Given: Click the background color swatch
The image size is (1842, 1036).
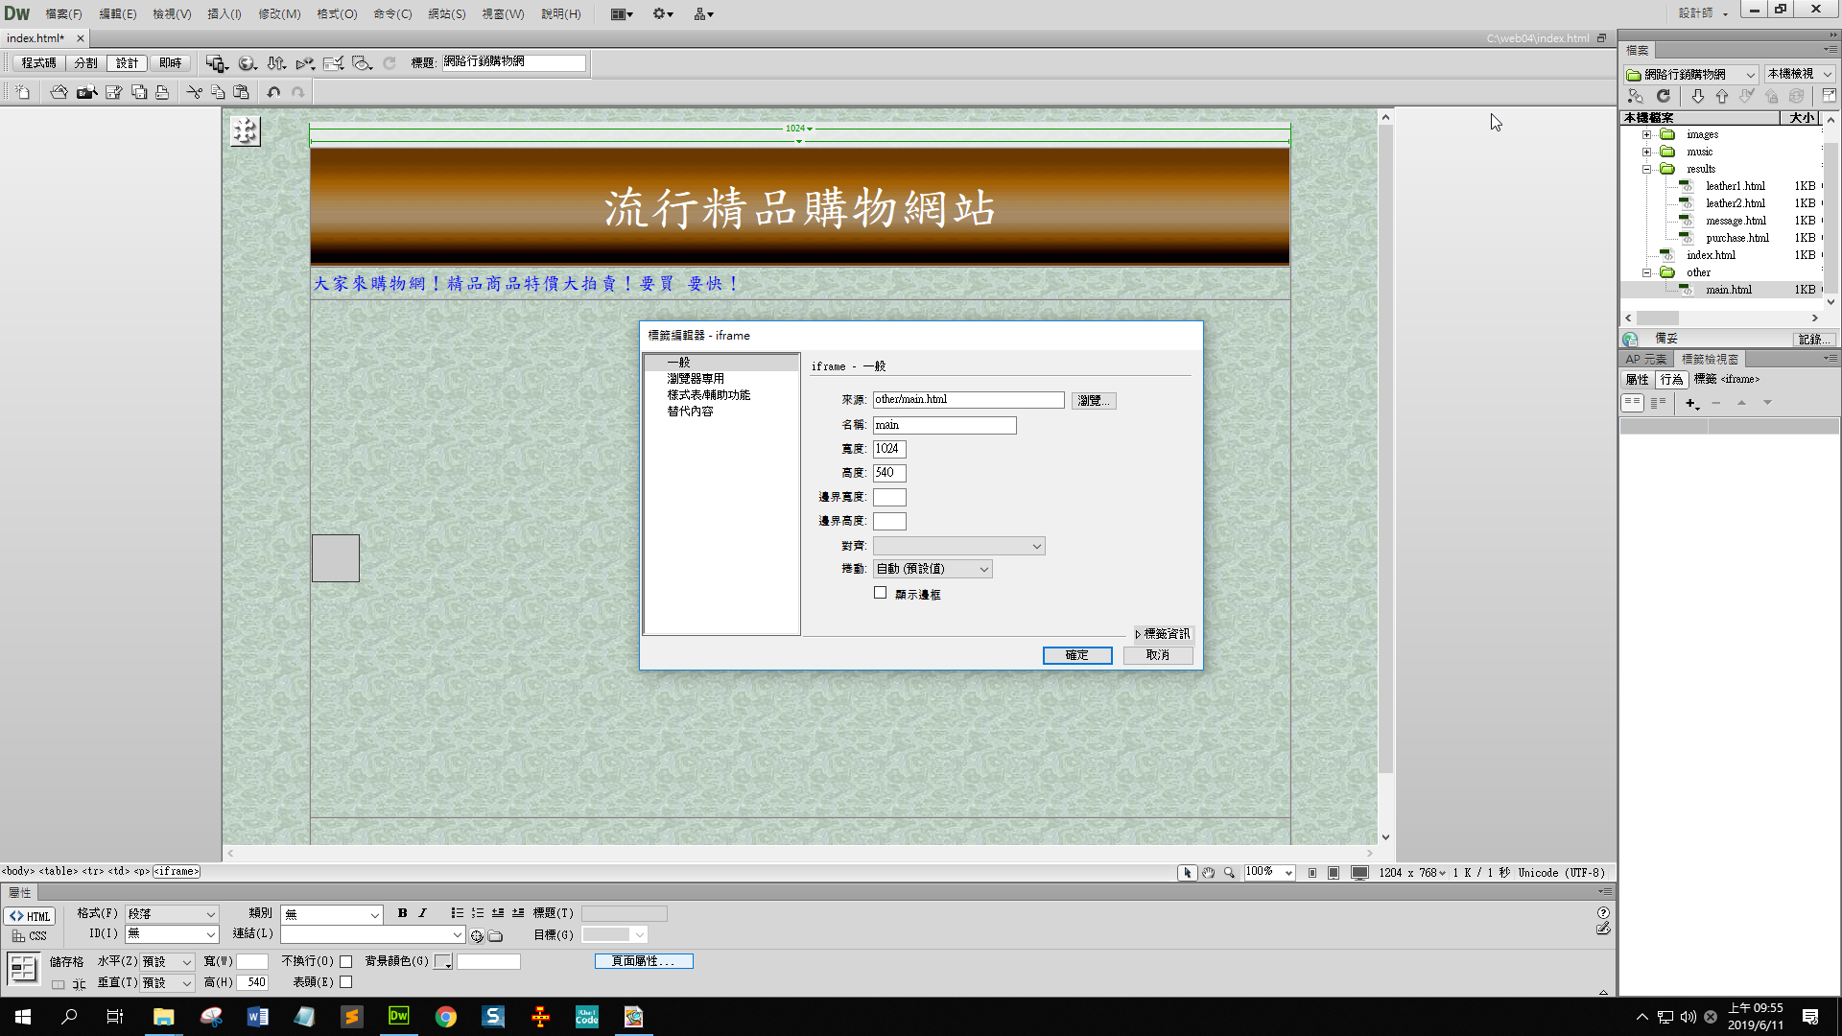Looking at the screenshot, I should 442,961.
